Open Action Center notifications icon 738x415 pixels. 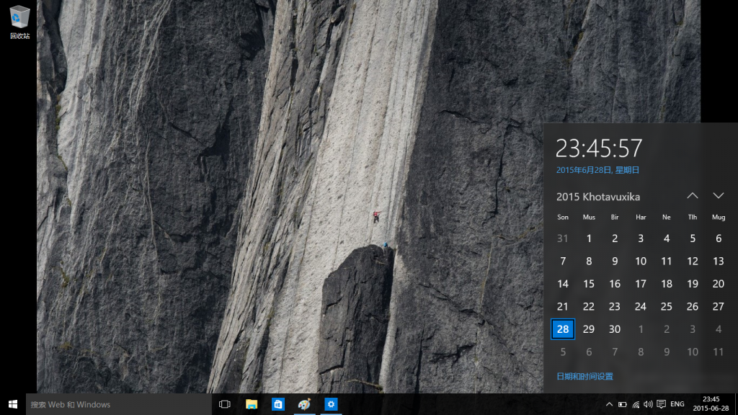[662, 404]
